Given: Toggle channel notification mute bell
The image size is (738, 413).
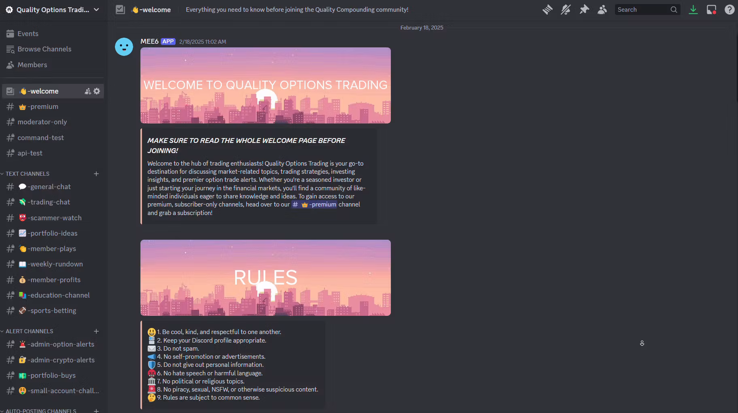Looking at the screenshot, I should click(x=566, y=10).
